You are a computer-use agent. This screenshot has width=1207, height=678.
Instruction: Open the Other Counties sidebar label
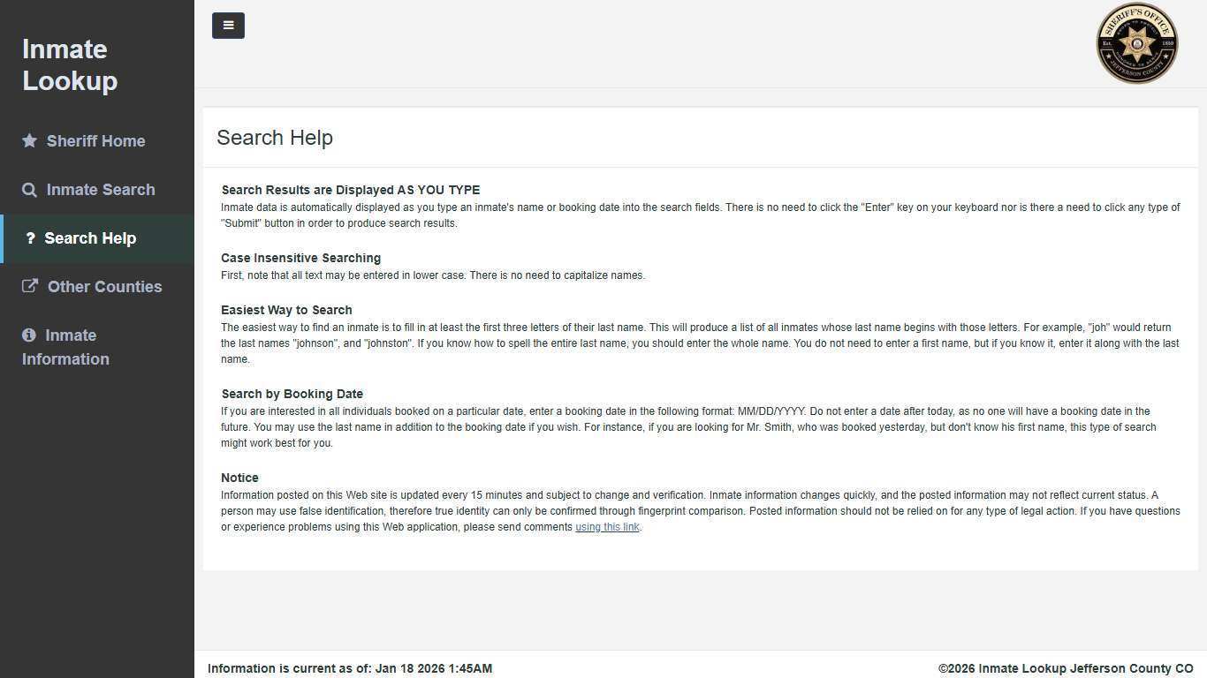(x=104, y=287)
